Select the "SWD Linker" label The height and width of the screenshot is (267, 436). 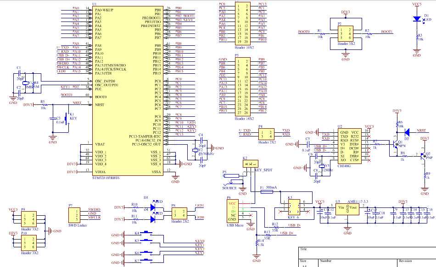[78, 225]
